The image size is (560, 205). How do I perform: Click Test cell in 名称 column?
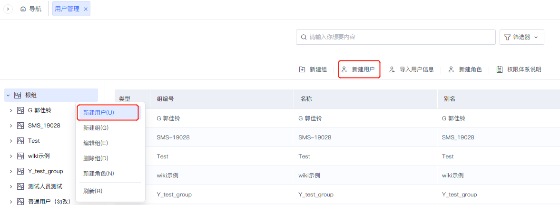point(305,156)
